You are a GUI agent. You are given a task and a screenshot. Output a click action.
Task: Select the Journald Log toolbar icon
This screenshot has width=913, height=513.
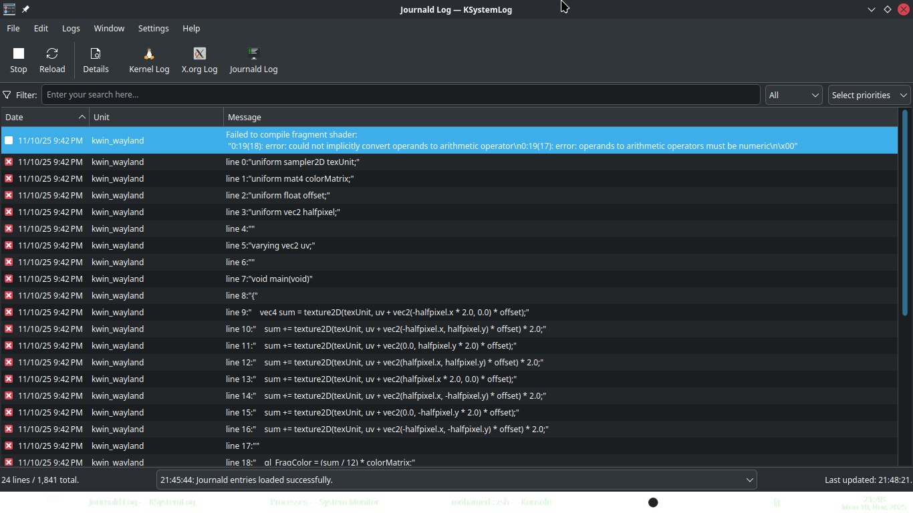[x=253, y=54]
